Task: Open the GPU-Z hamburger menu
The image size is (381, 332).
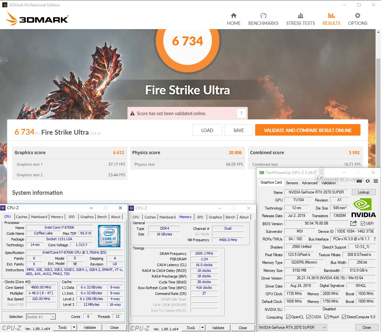Action: 376,181
